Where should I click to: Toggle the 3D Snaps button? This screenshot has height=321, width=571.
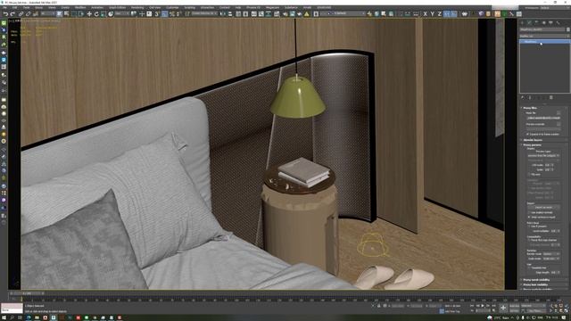click(x=157, y=14)
